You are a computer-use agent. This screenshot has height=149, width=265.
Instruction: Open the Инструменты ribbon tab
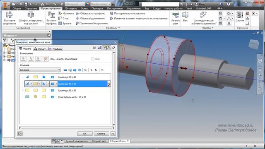(115, 8)
